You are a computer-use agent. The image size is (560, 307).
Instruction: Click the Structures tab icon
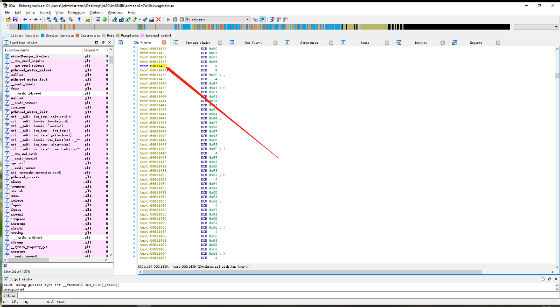(x=287, y=42)
